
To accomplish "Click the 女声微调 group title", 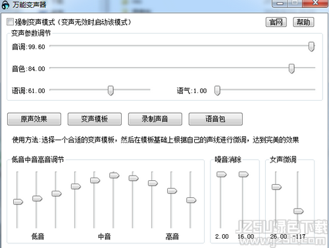I will (x=283, y=159).
